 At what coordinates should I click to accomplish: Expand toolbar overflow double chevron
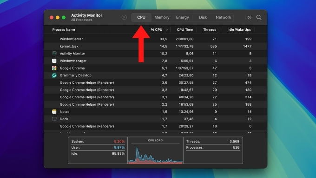[x=249, y=18]
